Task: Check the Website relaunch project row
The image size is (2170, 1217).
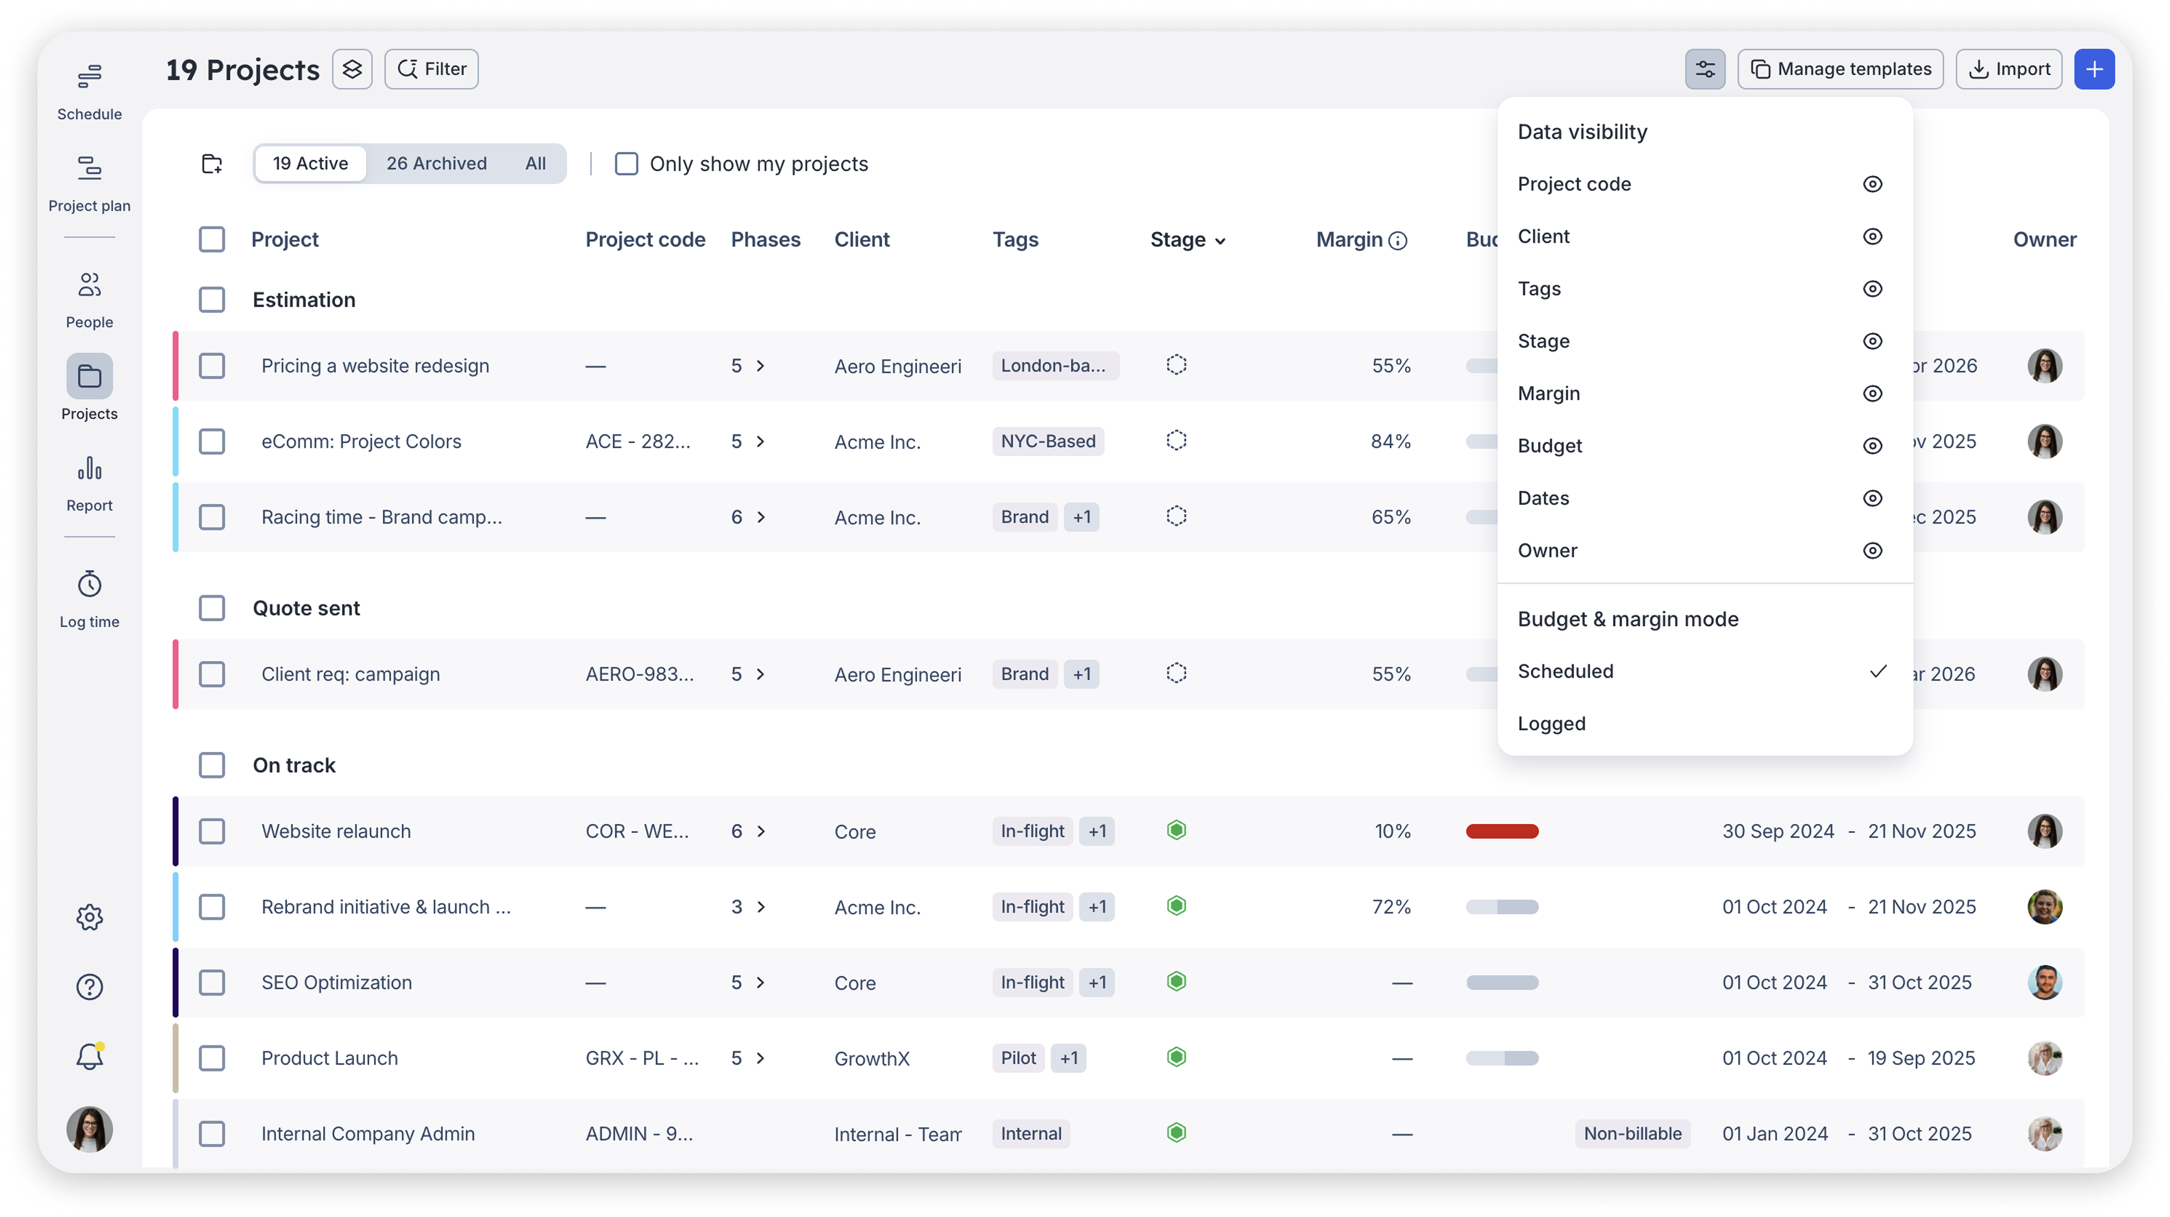Action: (x=212, y=831)
